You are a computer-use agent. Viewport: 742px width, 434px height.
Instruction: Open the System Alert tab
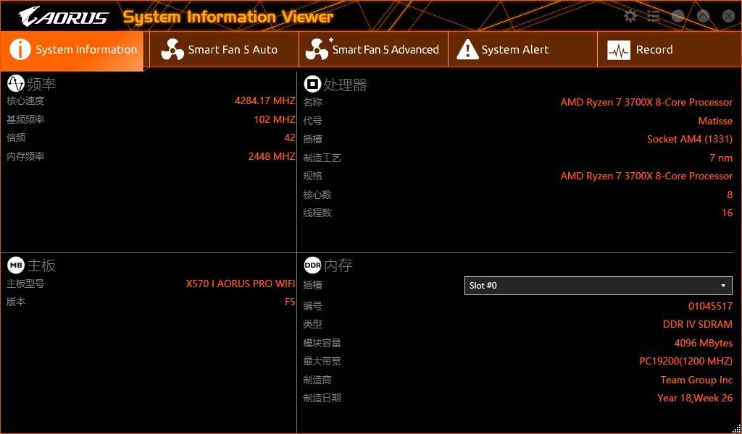pyautogui.click(x=522, y=49)
